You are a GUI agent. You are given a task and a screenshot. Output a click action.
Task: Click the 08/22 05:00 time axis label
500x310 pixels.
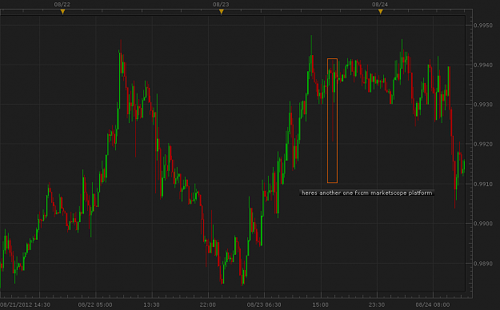click(95, 305)
